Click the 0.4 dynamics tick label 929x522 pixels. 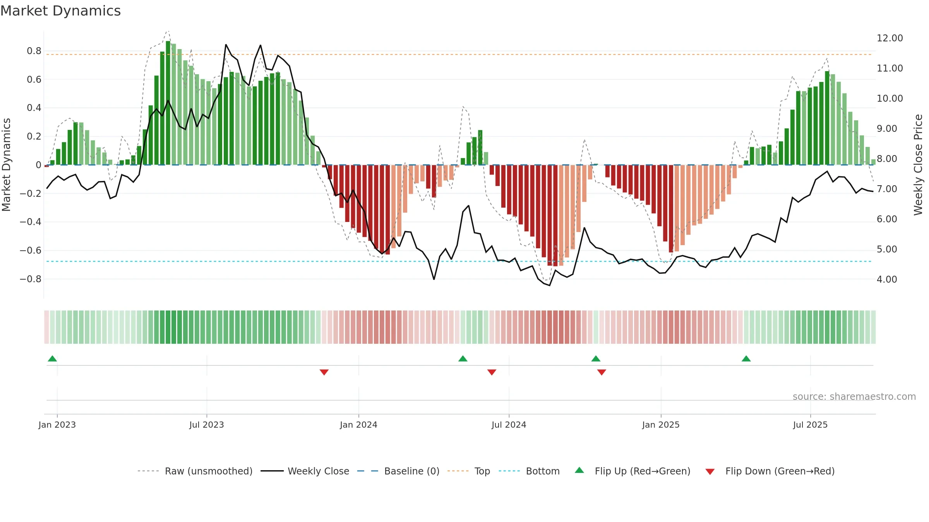[34, 108]
